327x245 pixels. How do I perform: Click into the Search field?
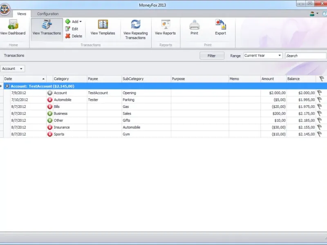305,56
